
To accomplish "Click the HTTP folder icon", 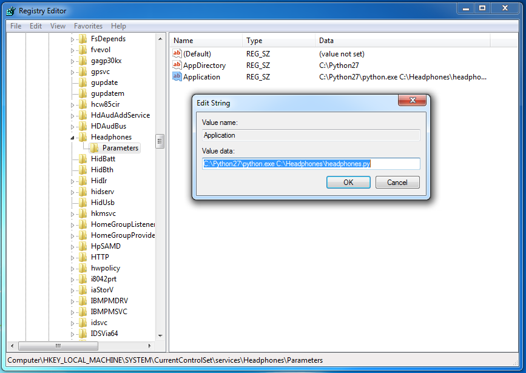I will [83, 257].
